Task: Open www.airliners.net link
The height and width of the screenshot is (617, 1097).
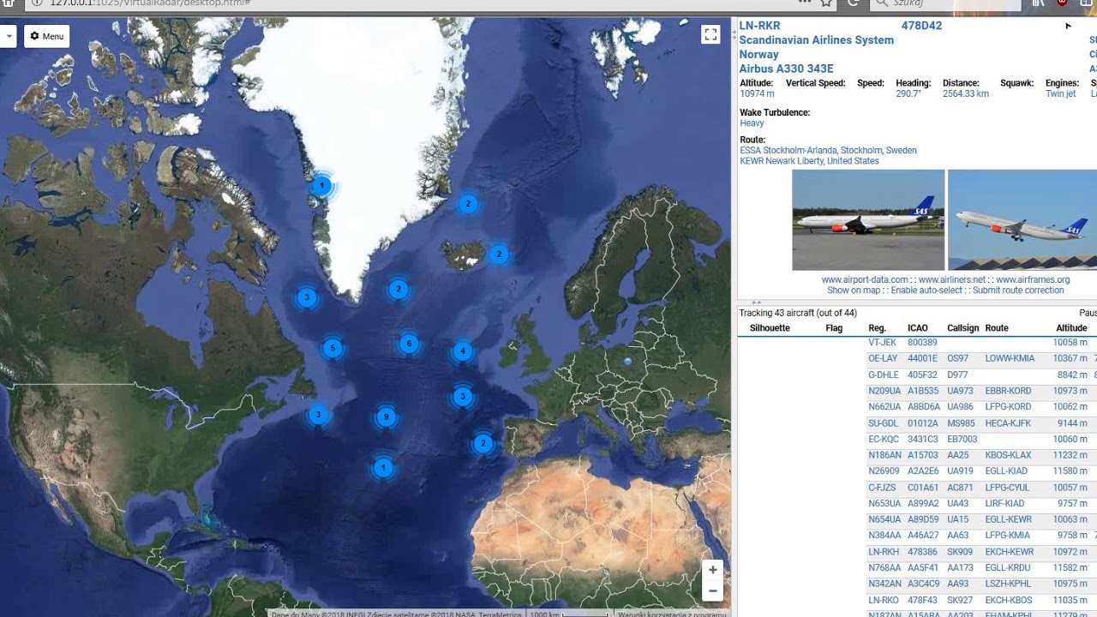Action: [x=952, y=279]
